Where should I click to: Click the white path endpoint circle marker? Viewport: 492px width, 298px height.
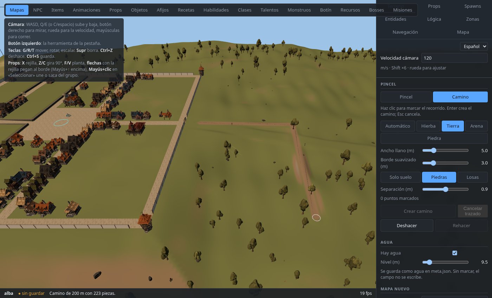[316, 218]
